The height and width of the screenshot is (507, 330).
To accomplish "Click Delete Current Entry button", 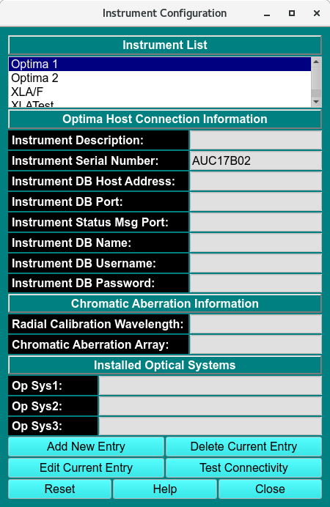I will [243, 446].
